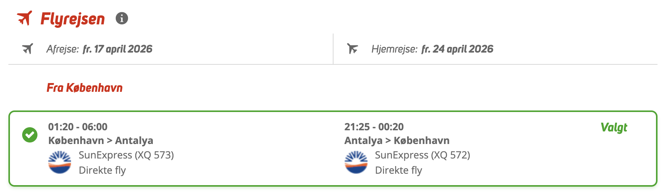Image resolution: width=664 pixels, height=192 pixels.
Task: Click the departure plane icon before Afrejse
Action: tap(28, 49)
